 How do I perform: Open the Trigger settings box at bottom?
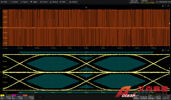154,97
